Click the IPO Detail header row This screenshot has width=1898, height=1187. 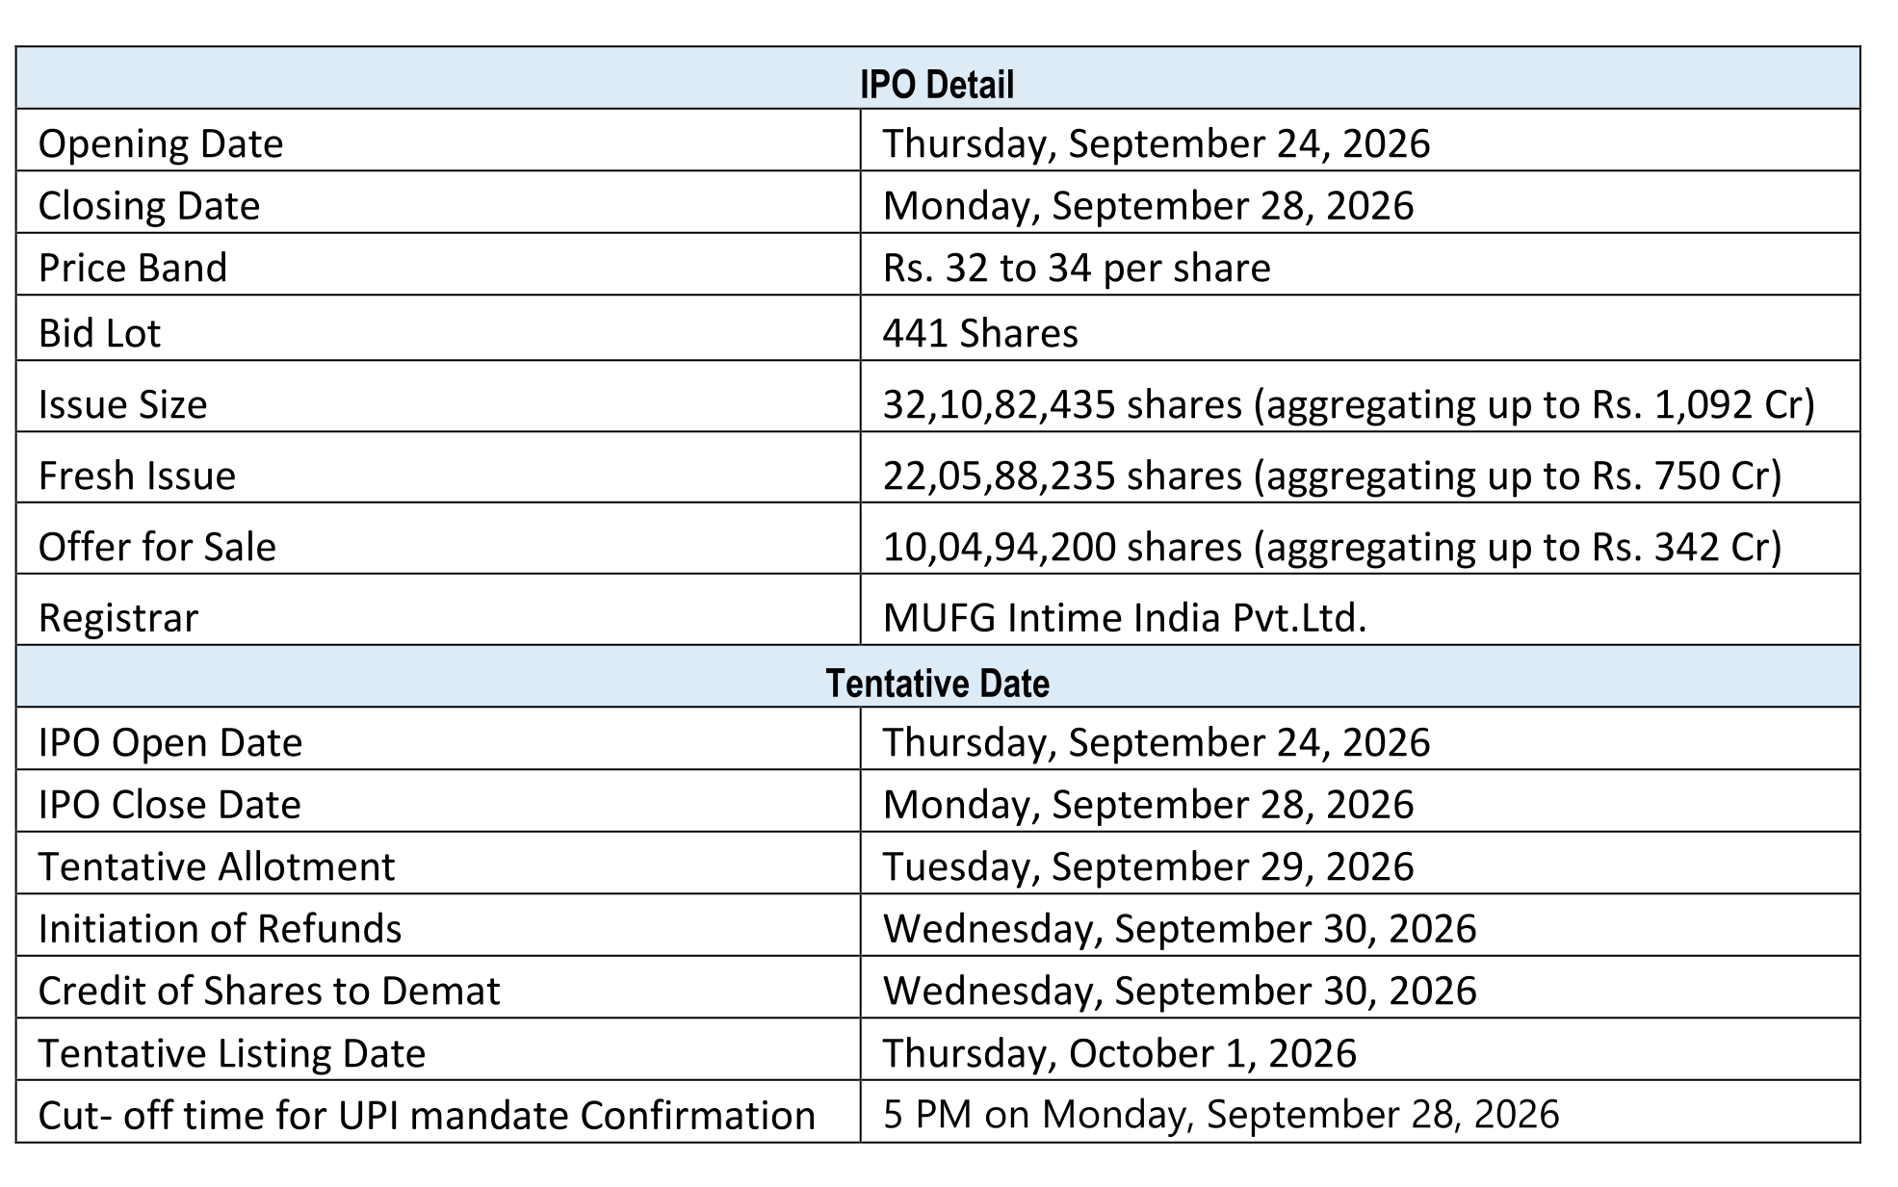(937, 78)
